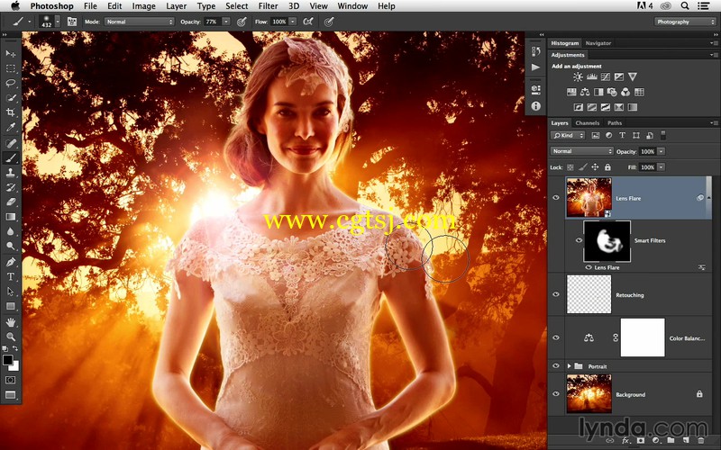Viewport: 721px width, 450px height.
Task: Open the Layer menu
Action: (x=176, y=6)
